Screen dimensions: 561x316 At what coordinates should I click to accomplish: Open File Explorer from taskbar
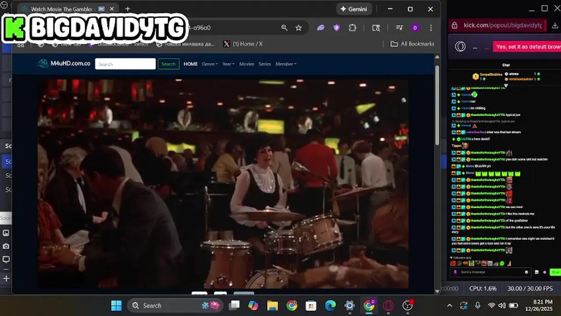[x=273, y=305]
